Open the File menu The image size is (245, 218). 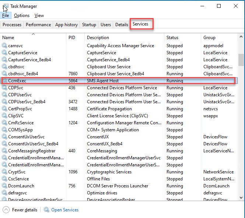(x=6, y=15)
